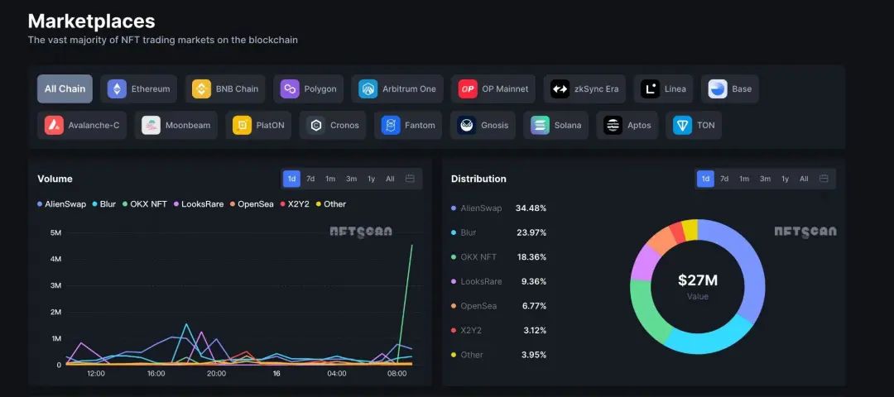Click the Aptos striped logo icon
This screenshot has height=397, width=894.
(x=613, y=126)
